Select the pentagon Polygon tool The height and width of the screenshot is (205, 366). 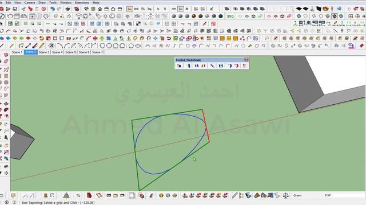[131, 46]
